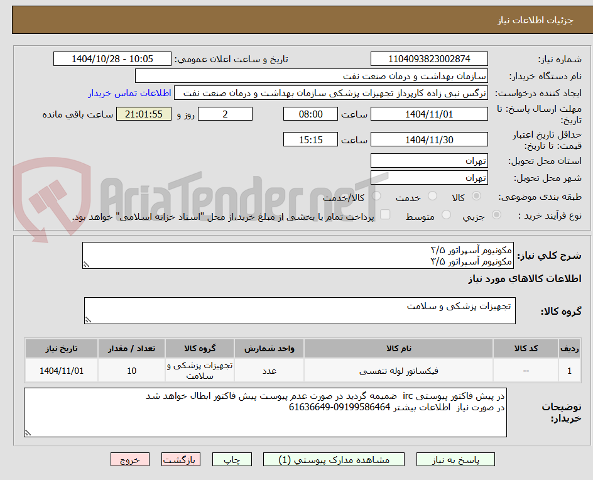
Task: Select the کالا/خدمت radio button
Action: pos(376,196)
